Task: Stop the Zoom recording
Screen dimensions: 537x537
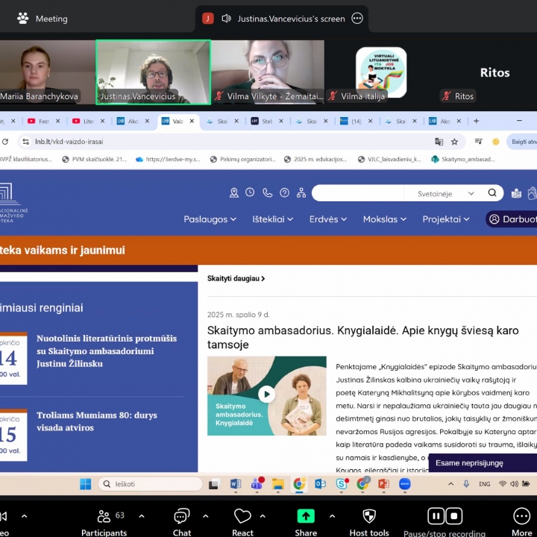Action: point(453,515)
